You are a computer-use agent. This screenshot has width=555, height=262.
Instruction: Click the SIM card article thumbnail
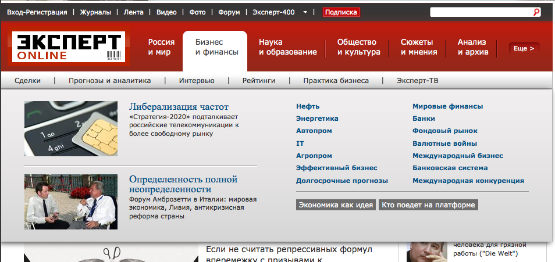[x=71, y=128]
